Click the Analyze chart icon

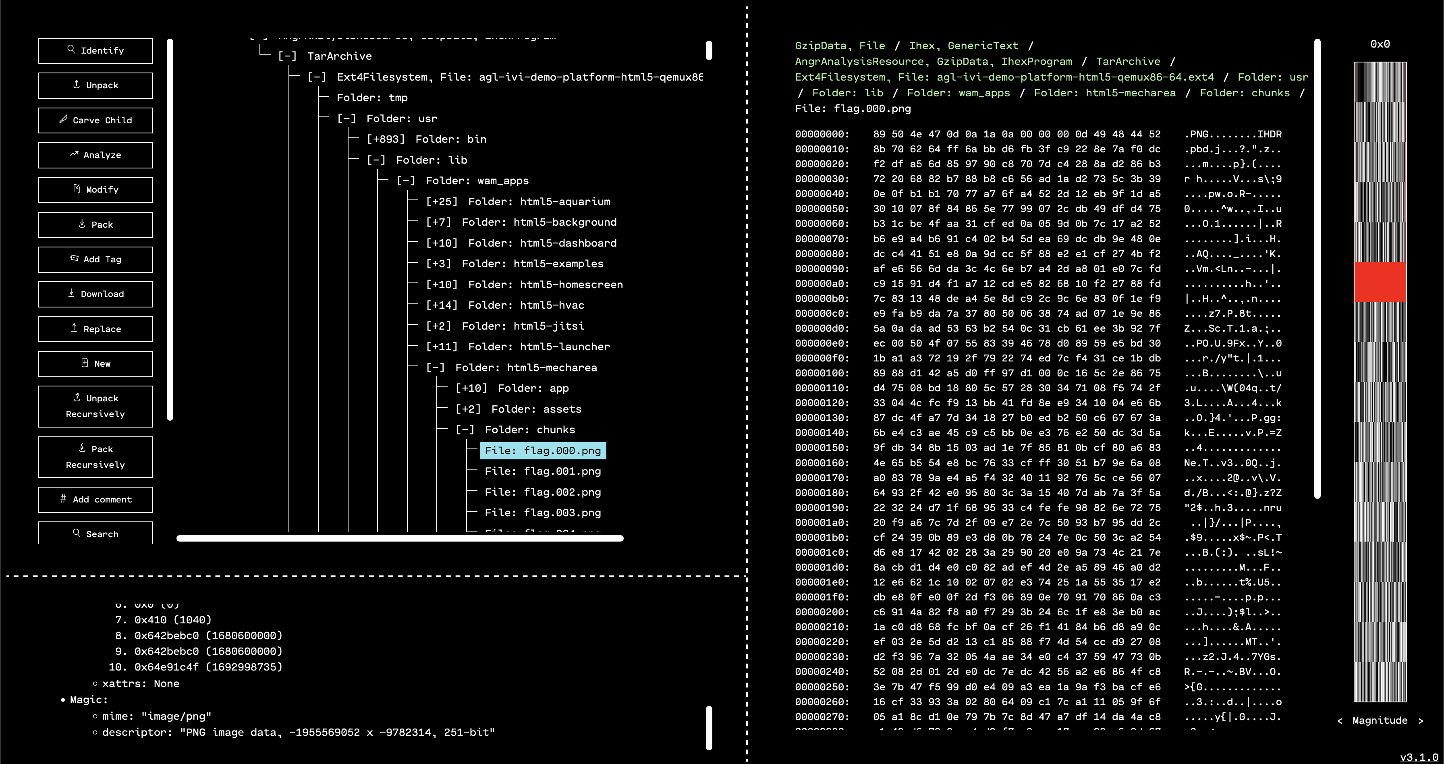[74, 154]
